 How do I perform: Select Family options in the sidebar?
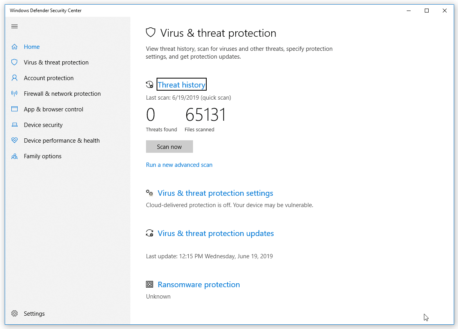click(42, 156)
